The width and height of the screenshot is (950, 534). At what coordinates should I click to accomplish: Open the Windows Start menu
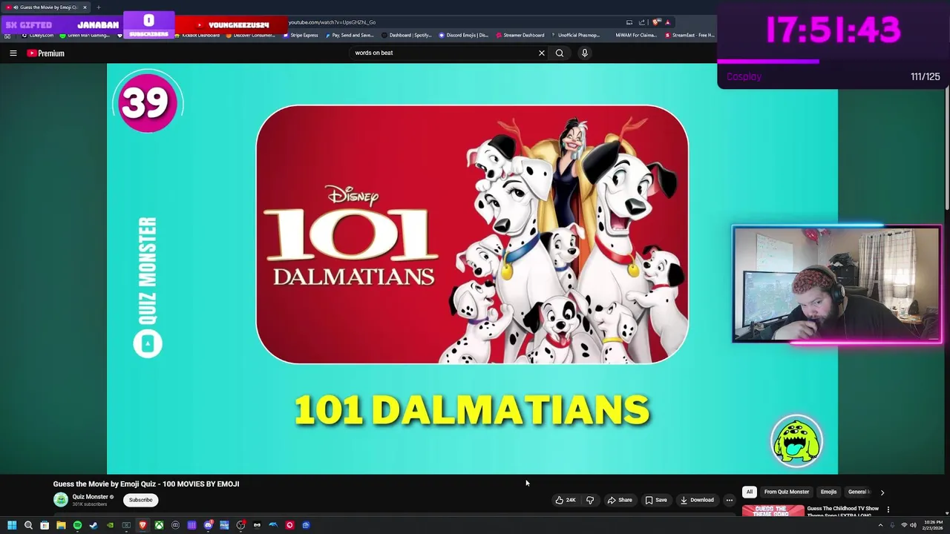(x=12, y=525)
